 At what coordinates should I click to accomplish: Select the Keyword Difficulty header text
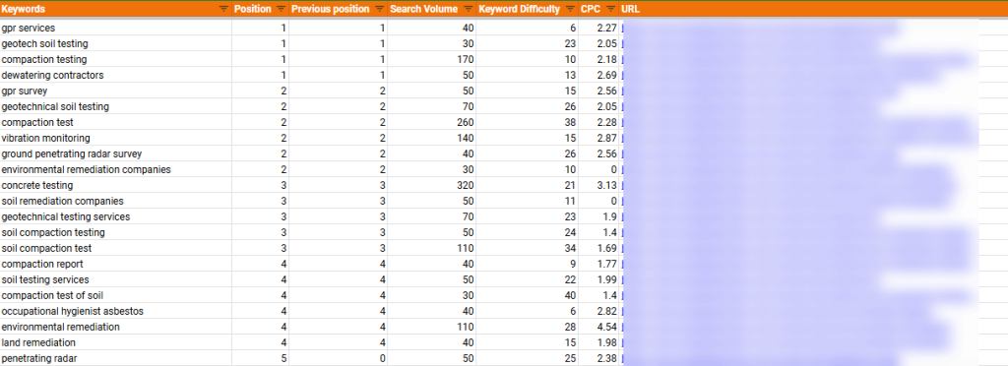point(520,9)
